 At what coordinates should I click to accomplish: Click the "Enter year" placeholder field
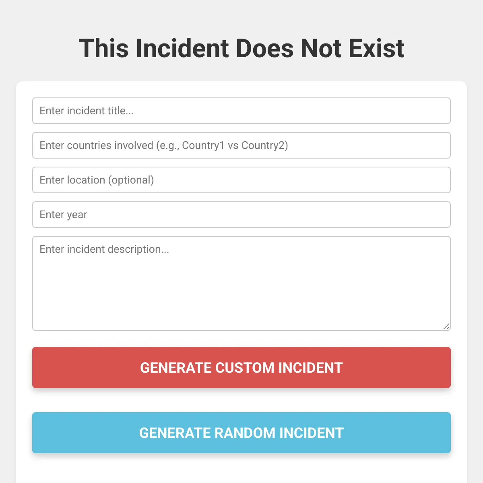pos(242,215)
